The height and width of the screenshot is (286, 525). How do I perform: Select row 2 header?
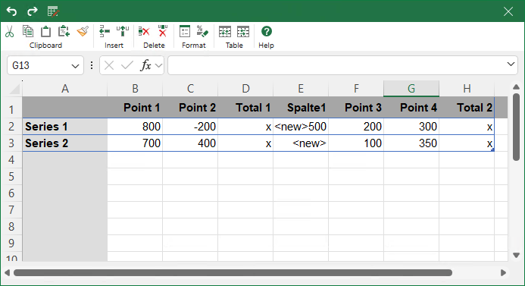pyautogui.click(x=11, y=127)
